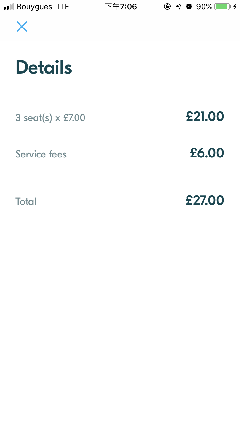240x427 pixels.
Task: Tap the rotation lock status icon
Action: [167, 7]
